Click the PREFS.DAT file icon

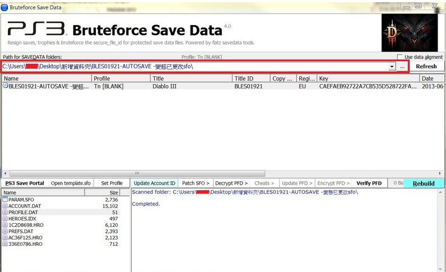[x=5, y=231]
